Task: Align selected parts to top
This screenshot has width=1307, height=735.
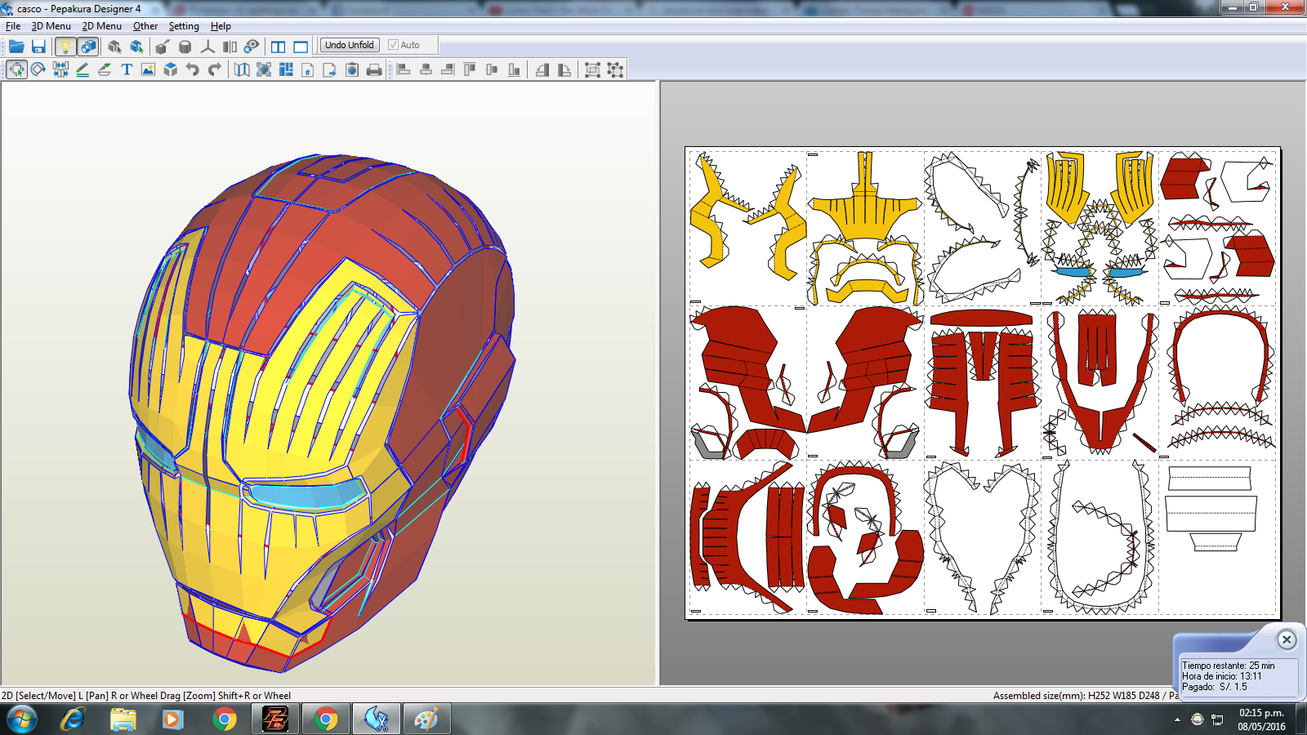Action: pos(470,69)
